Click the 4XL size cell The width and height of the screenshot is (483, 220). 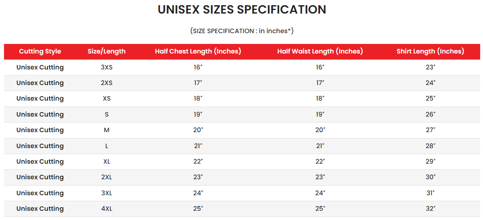click(107, 209)
